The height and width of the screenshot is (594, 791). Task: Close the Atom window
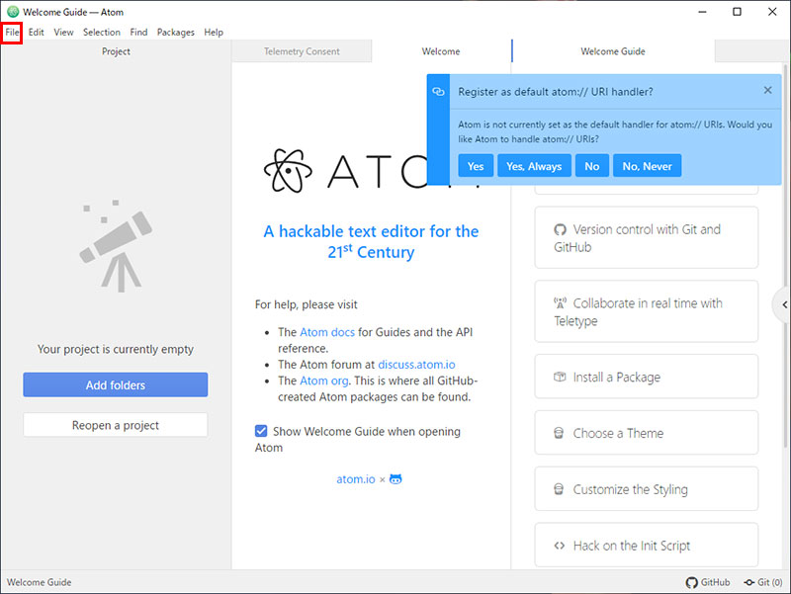pos(772,12)
